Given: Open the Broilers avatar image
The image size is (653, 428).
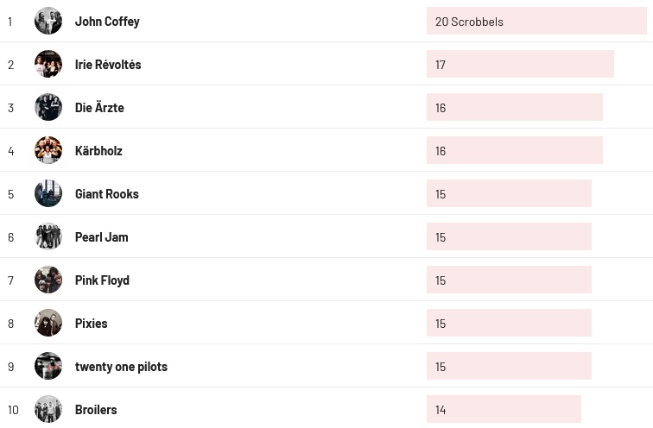Looking at the screenshot, I should [48, 409].
